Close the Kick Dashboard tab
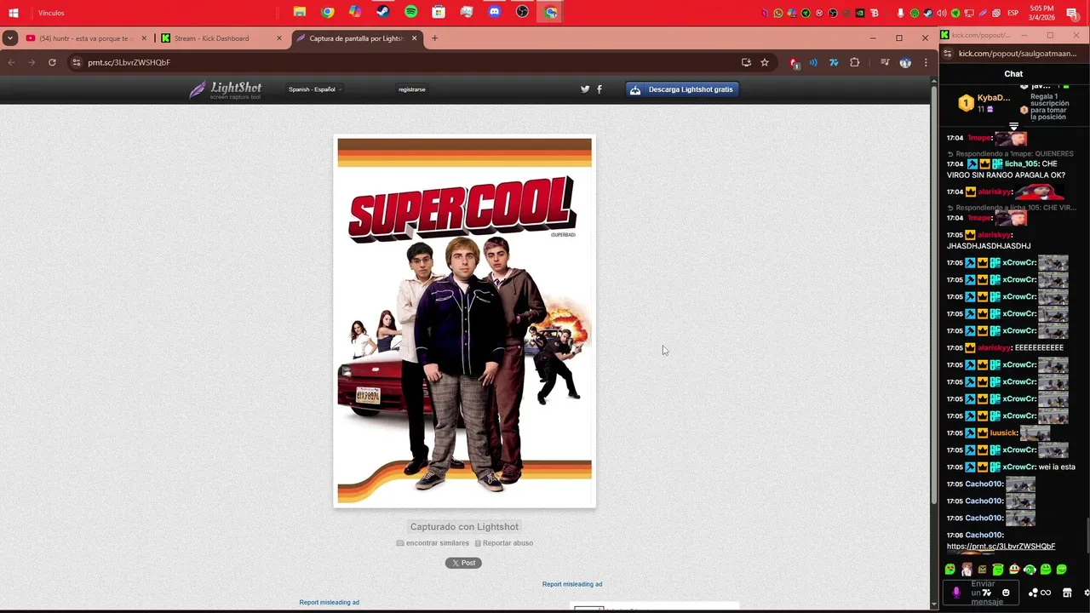The image size is (1090, 613). click(278, 38)
